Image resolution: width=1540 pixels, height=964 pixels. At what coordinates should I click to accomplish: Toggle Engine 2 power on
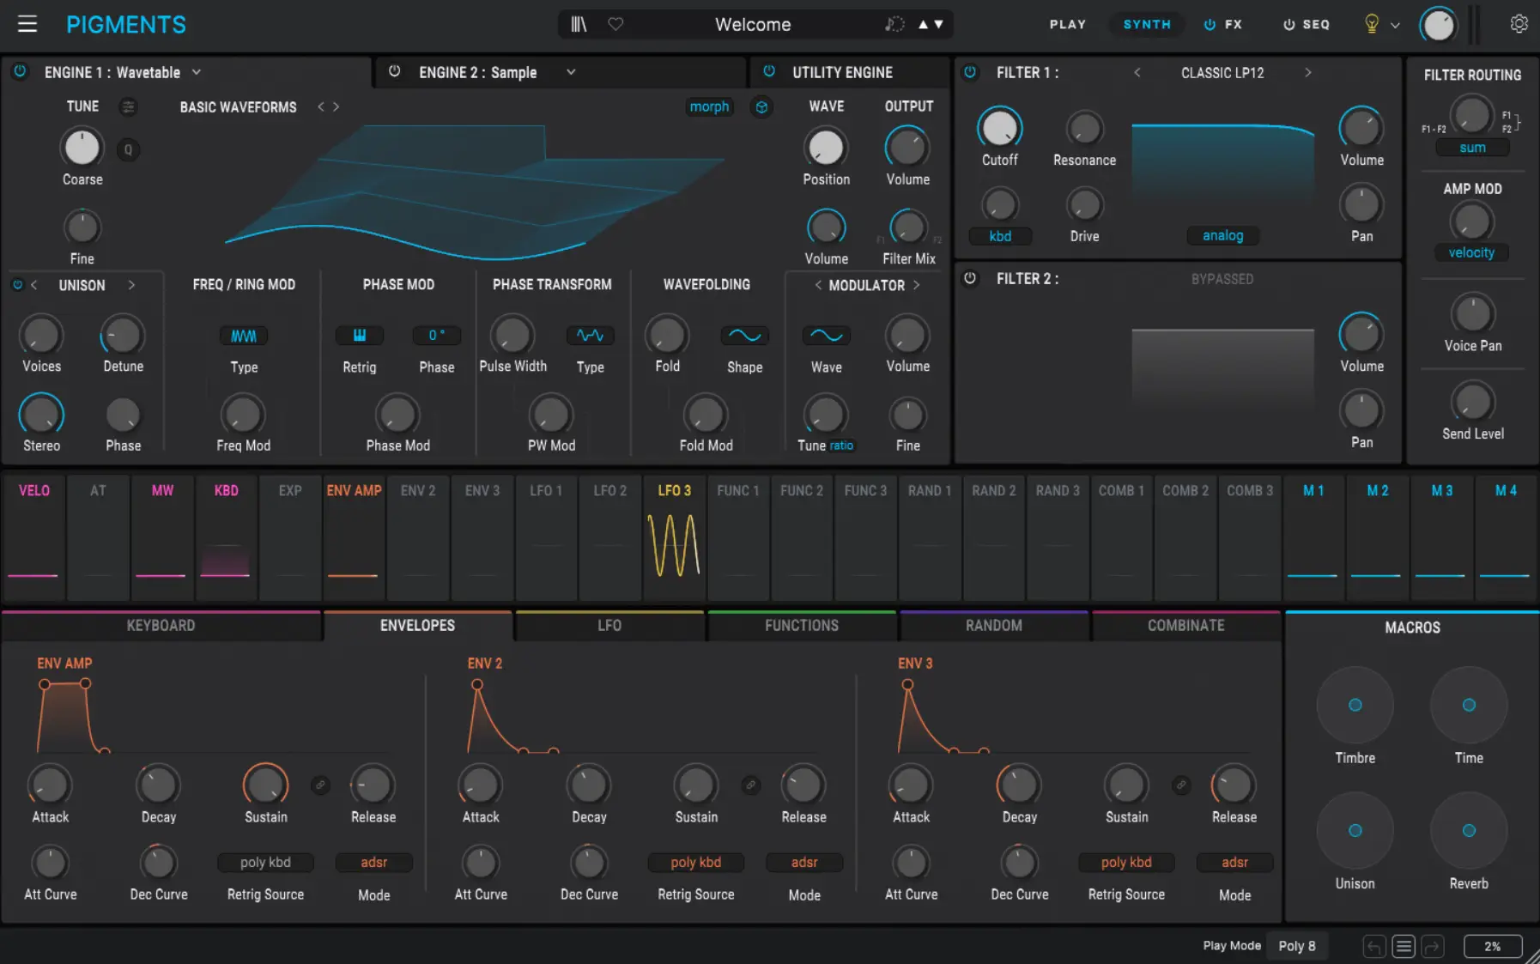395,72
